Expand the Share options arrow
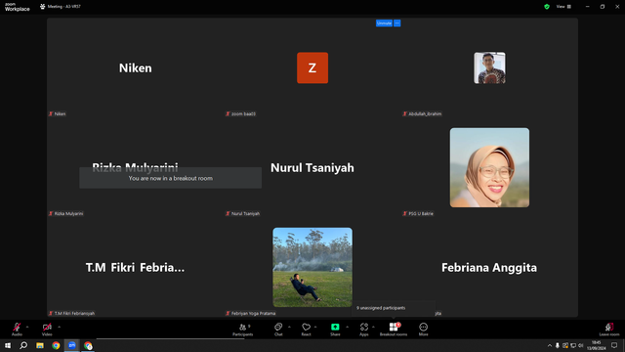This screenshot has width=625, height=352. click(347, 327)
